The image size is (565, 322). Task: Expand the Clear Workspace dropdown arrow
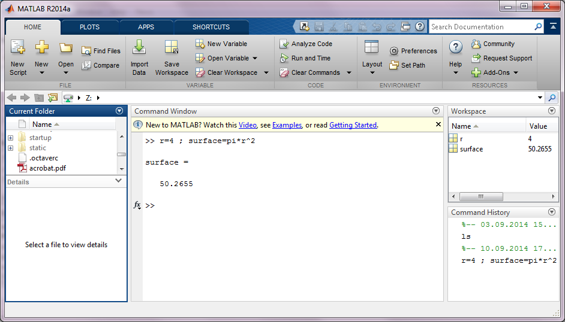coord(265,73)
